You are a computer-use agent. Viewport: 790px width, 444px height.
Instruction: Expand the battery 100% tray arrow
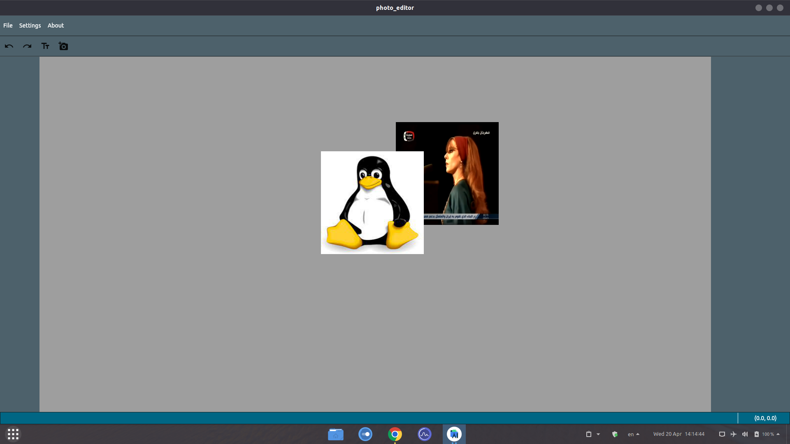(x=778, y=434)
